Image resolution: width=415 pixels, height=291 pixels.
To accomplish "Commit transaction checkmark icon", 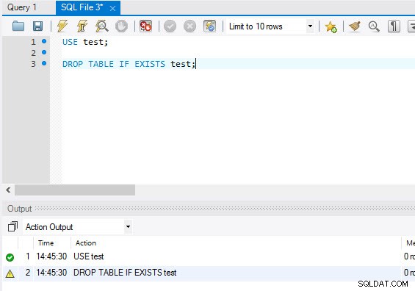I will click(x=170, y=26).
